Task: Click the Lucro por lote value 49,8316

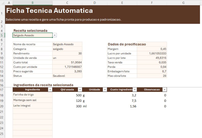Action: click(152, 58)
